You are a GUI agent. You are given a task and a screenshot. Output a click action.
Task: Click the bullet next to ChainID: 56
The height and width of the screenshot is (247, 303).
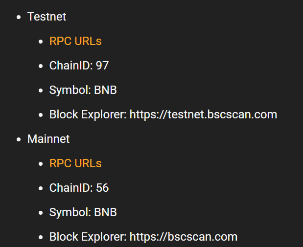[x=41, y=188]
